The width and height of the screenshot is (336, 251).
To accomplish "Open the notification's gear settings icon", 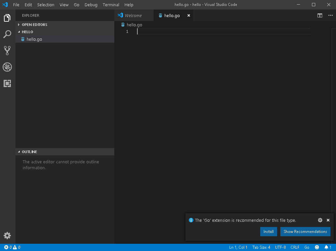I will pos(320,220).
